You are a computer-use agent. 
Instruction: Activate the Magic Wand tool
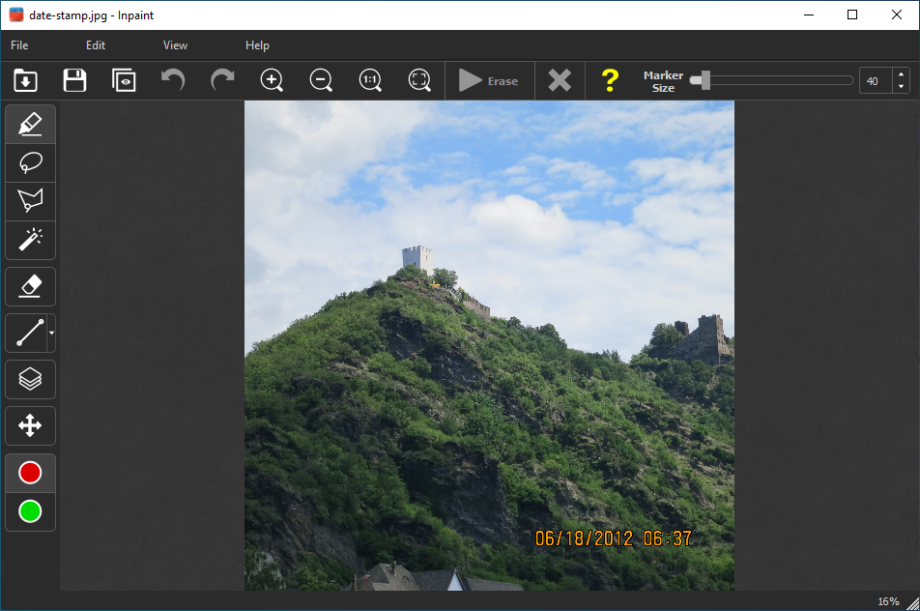point(30,240)
